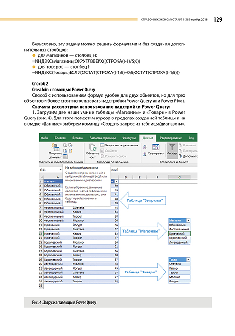
Task: Select cell Королевский in row 15
Action: click(58, 242)
